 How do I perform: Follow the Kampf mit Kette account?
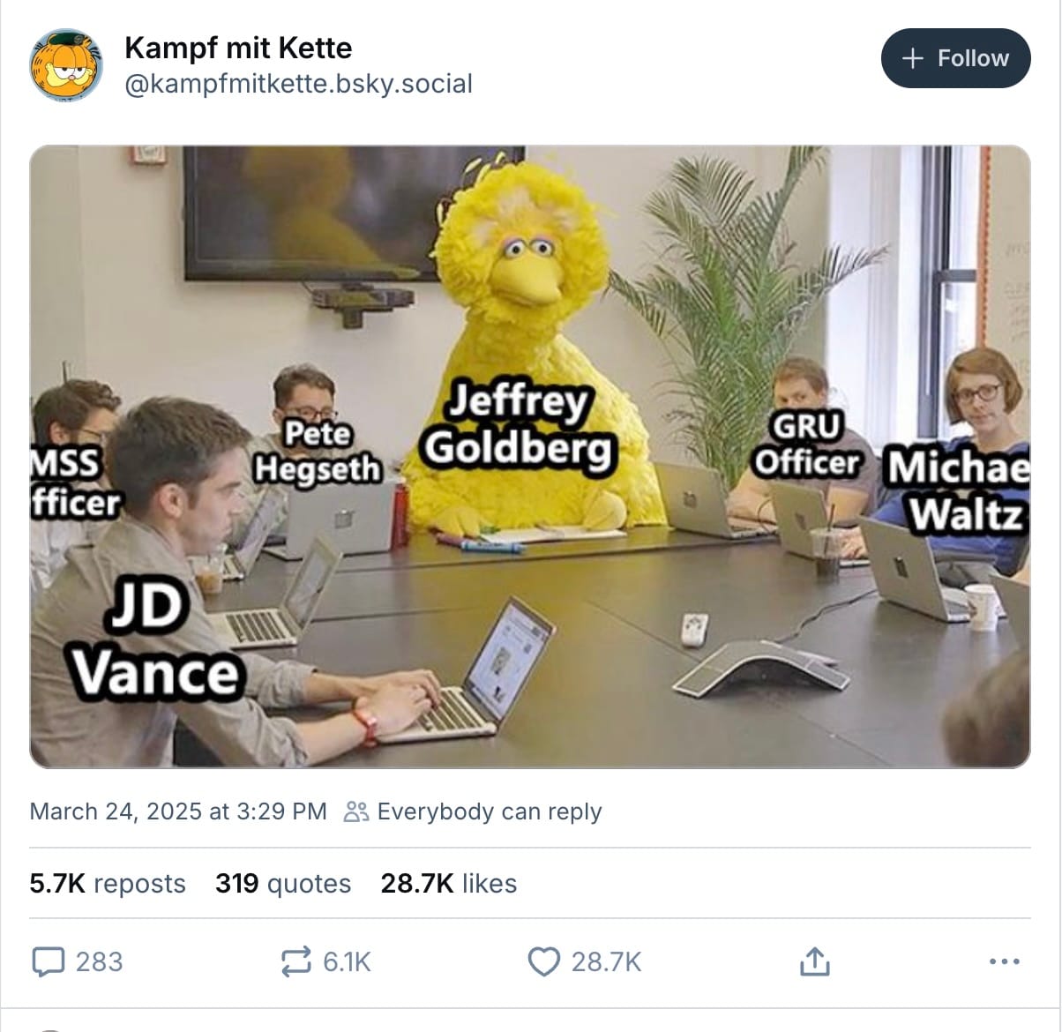pos(956,58)
